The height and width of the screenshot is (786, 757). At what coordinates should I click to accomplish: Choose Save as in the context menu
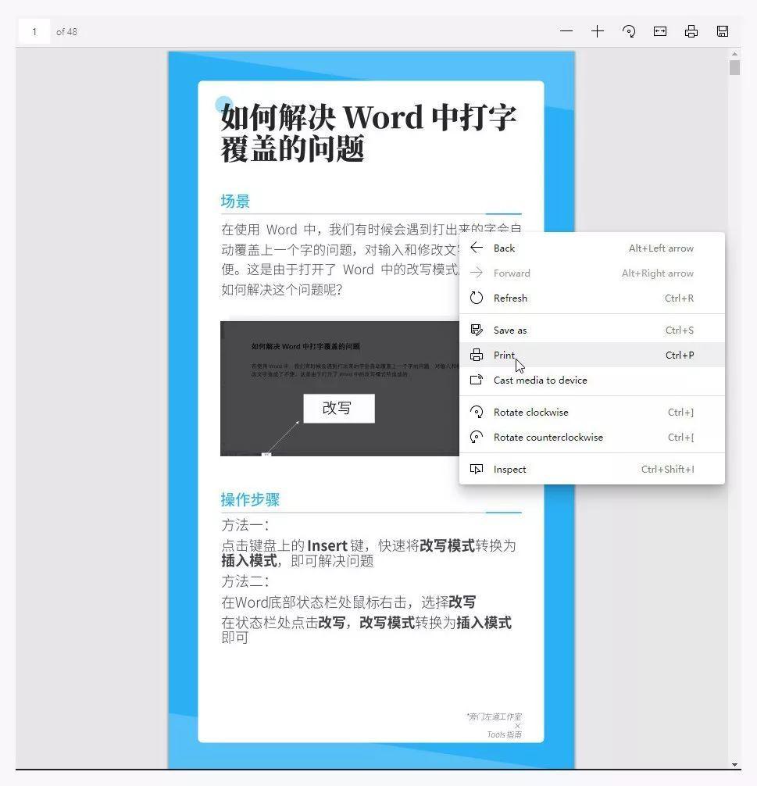click(x=592, y=330)
